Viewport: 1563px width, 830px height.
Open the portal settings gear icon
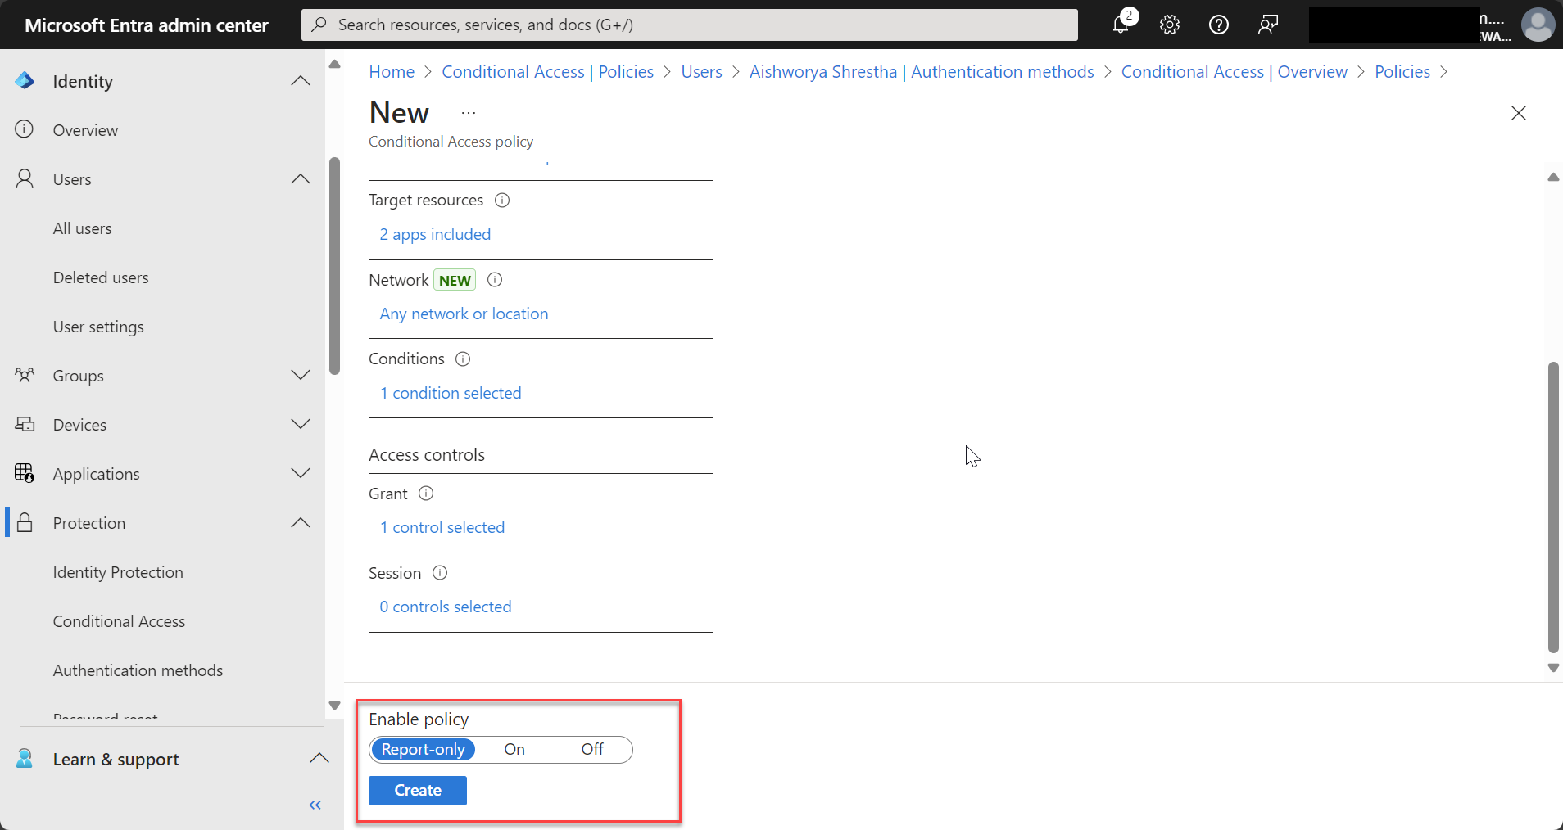[x=1170, y=25]
